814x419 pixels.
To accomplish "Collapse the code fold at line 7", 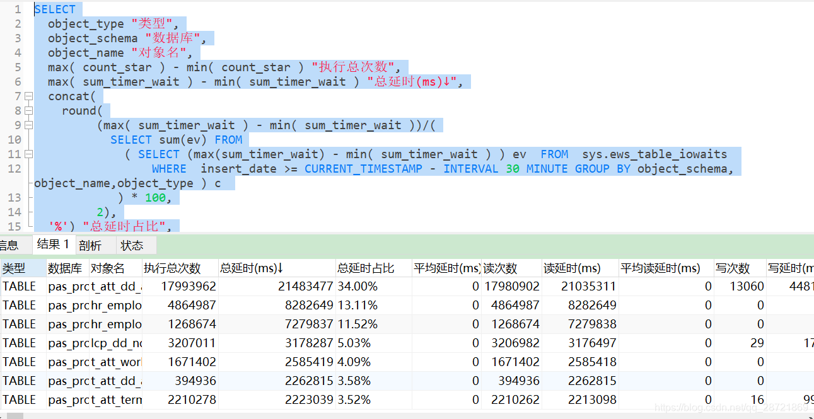I will (28, 96).
